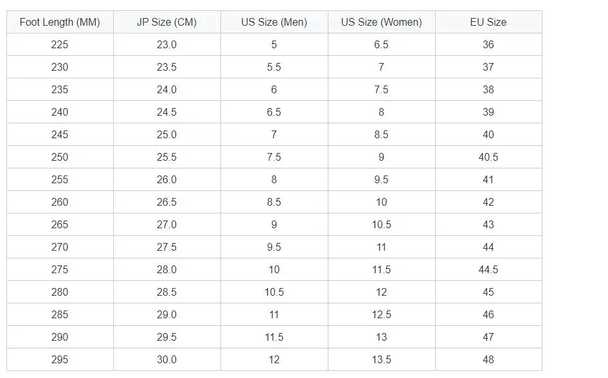Click the EU Size column header
This screenshot has height=378, width=608.
[x=488, y=22]
